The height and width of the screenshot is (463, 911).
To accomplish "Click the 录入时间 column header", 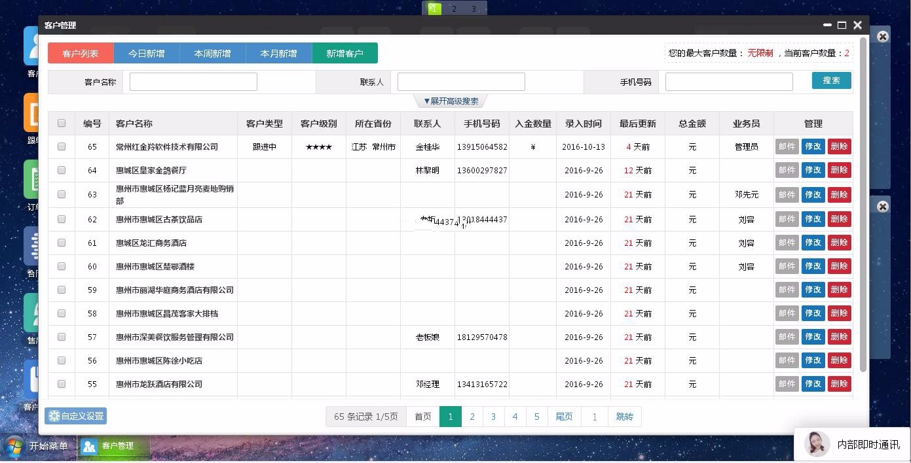I will tap(584, 124).
